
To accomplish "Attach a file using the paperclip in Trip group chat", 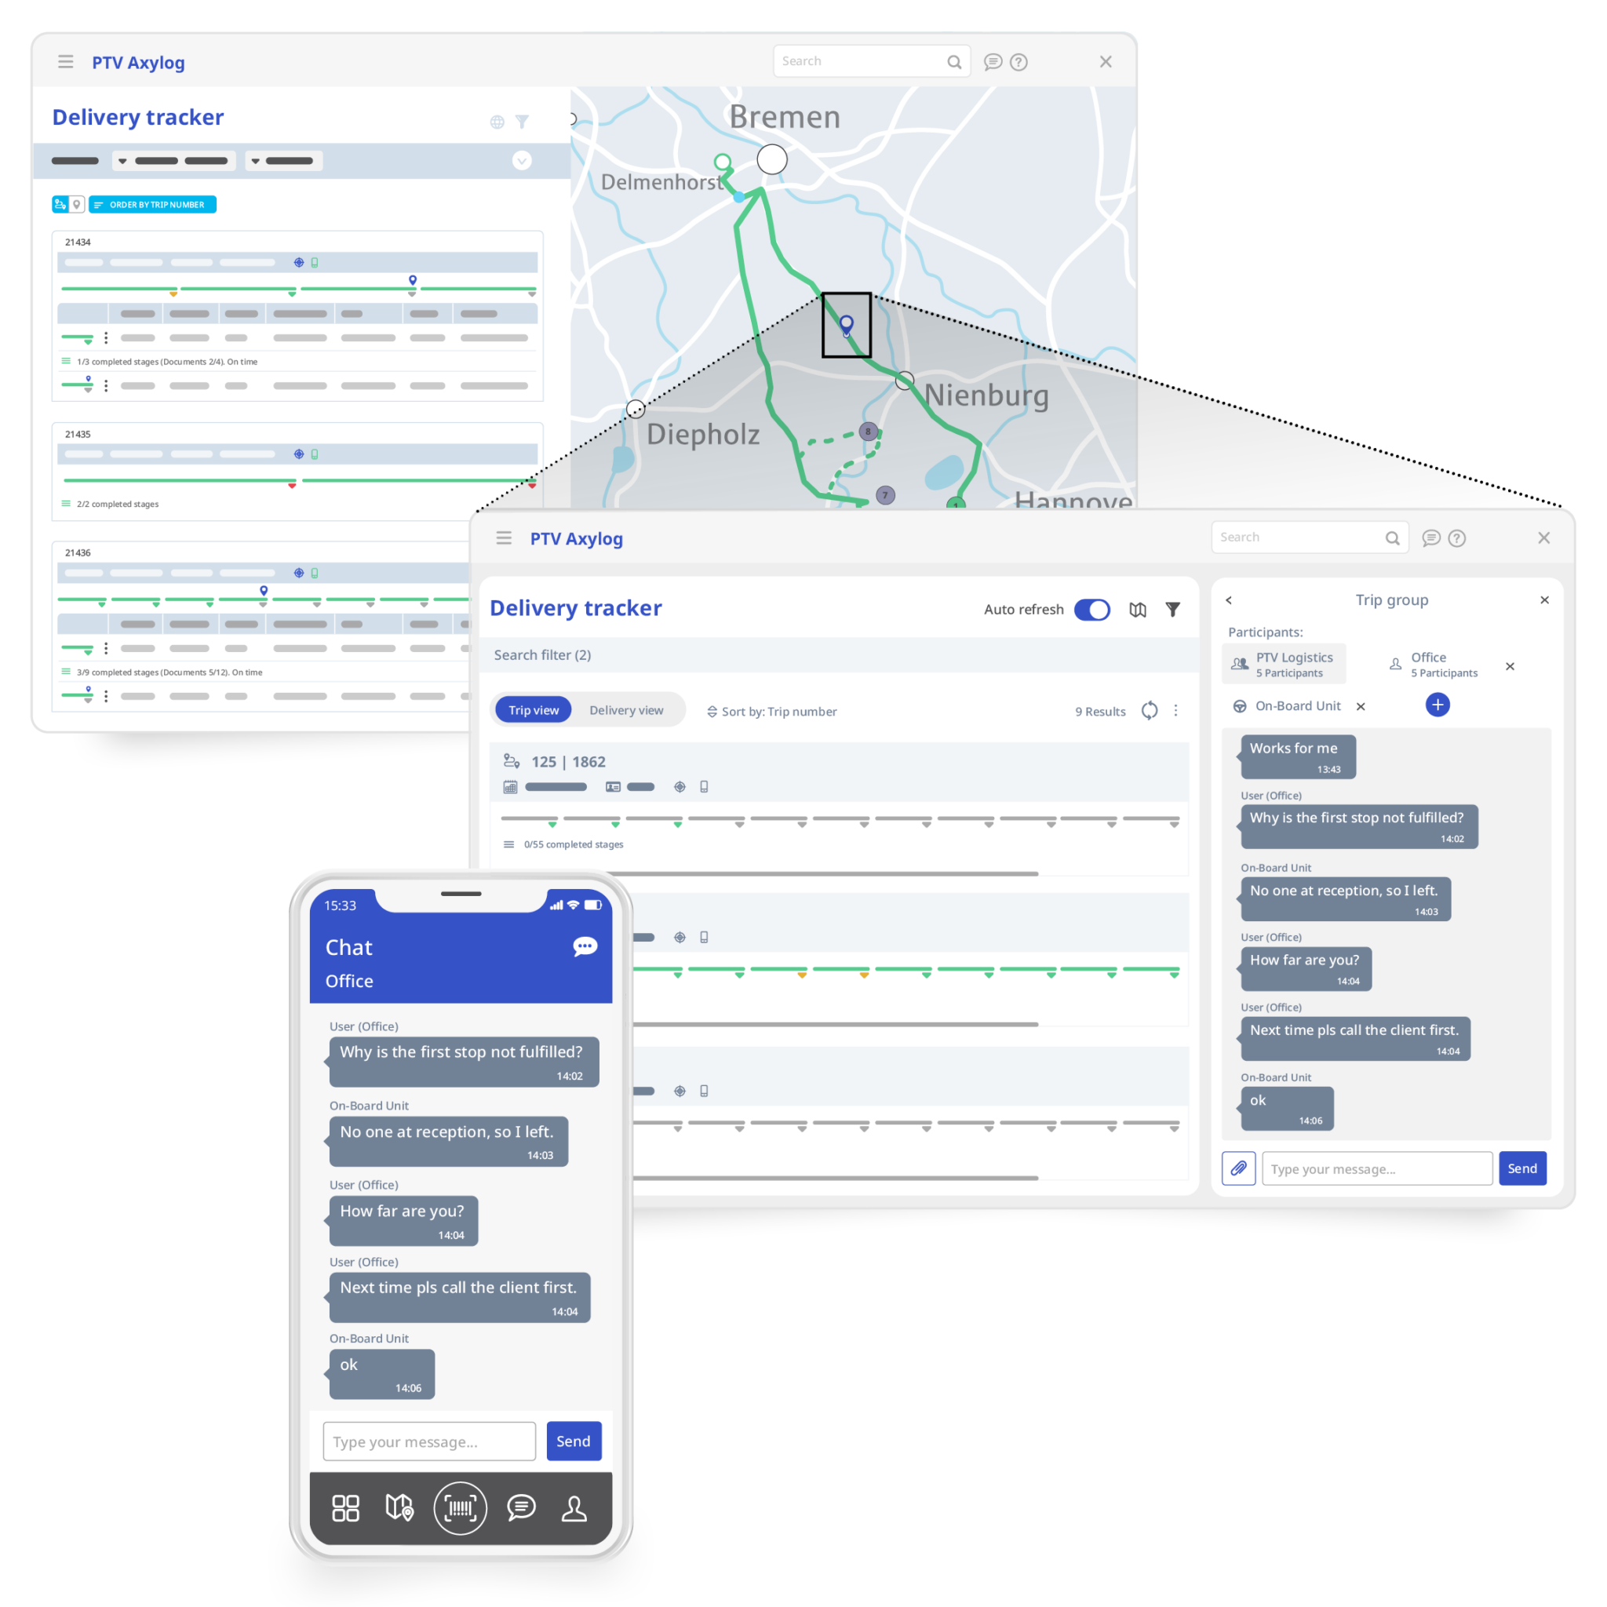I will click(x=1238, y=1168).
